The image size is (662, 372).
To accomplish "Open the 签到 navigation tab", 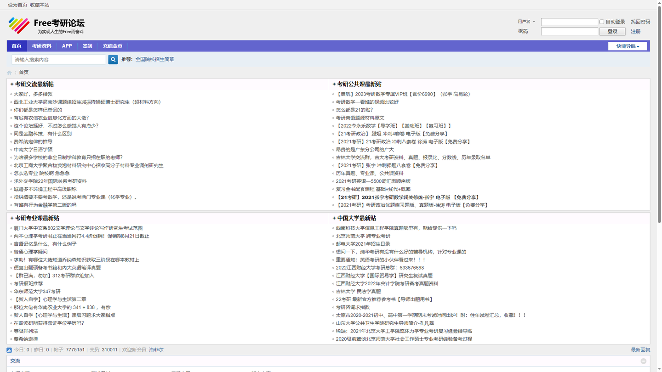I will pos(87,46).
